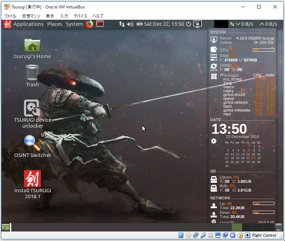Click VirtualBox CPU virtualization chip indicator
The width and height of the screenshot is (285, 241).
click(x=233, y=235)
